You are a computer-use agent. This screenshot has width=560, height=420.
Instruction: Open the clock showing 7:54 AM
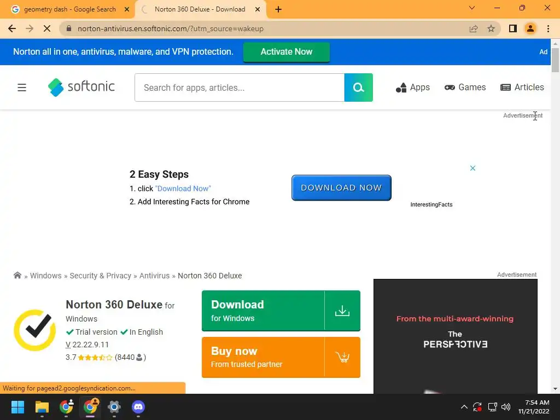tap(534, 407)
